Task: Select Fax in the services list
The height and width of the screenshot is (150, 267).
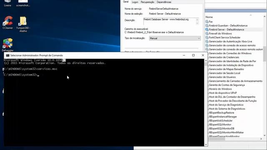Action: (x=211, y=22)
